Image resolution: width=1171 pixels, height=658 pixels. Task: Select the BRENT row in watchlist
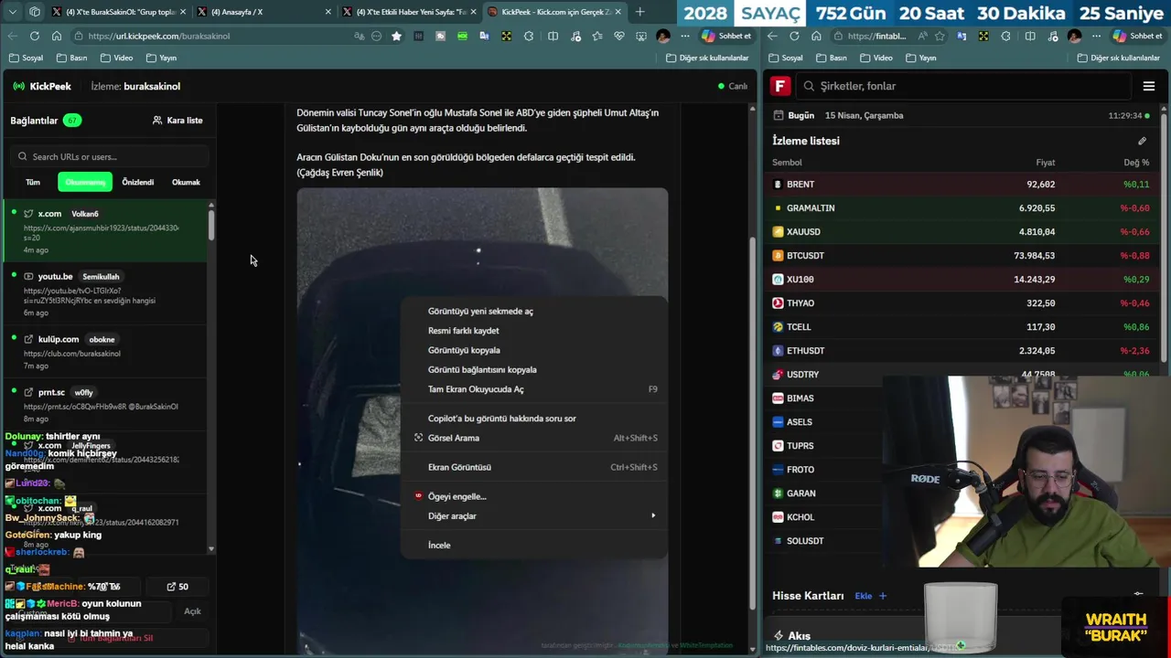tap(962, 184)
